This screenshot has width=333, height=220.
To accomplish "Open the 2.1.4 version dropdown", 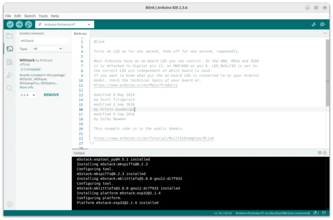I will (28, 95).
